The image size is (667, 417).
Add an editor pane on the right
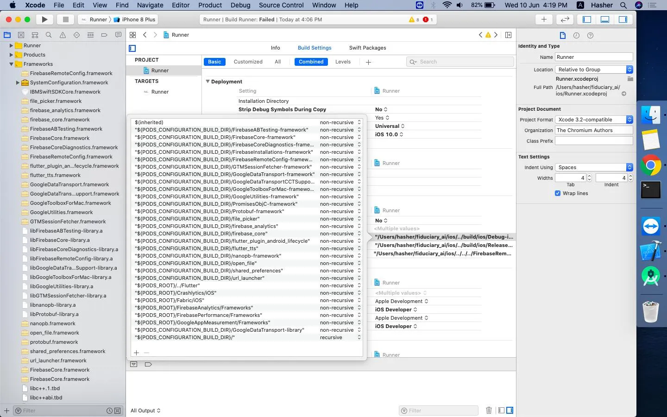(508, 35)
